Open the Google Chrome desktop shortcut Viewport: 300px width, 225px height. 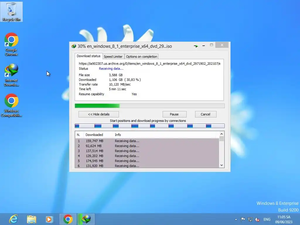[x=11, y=45]
